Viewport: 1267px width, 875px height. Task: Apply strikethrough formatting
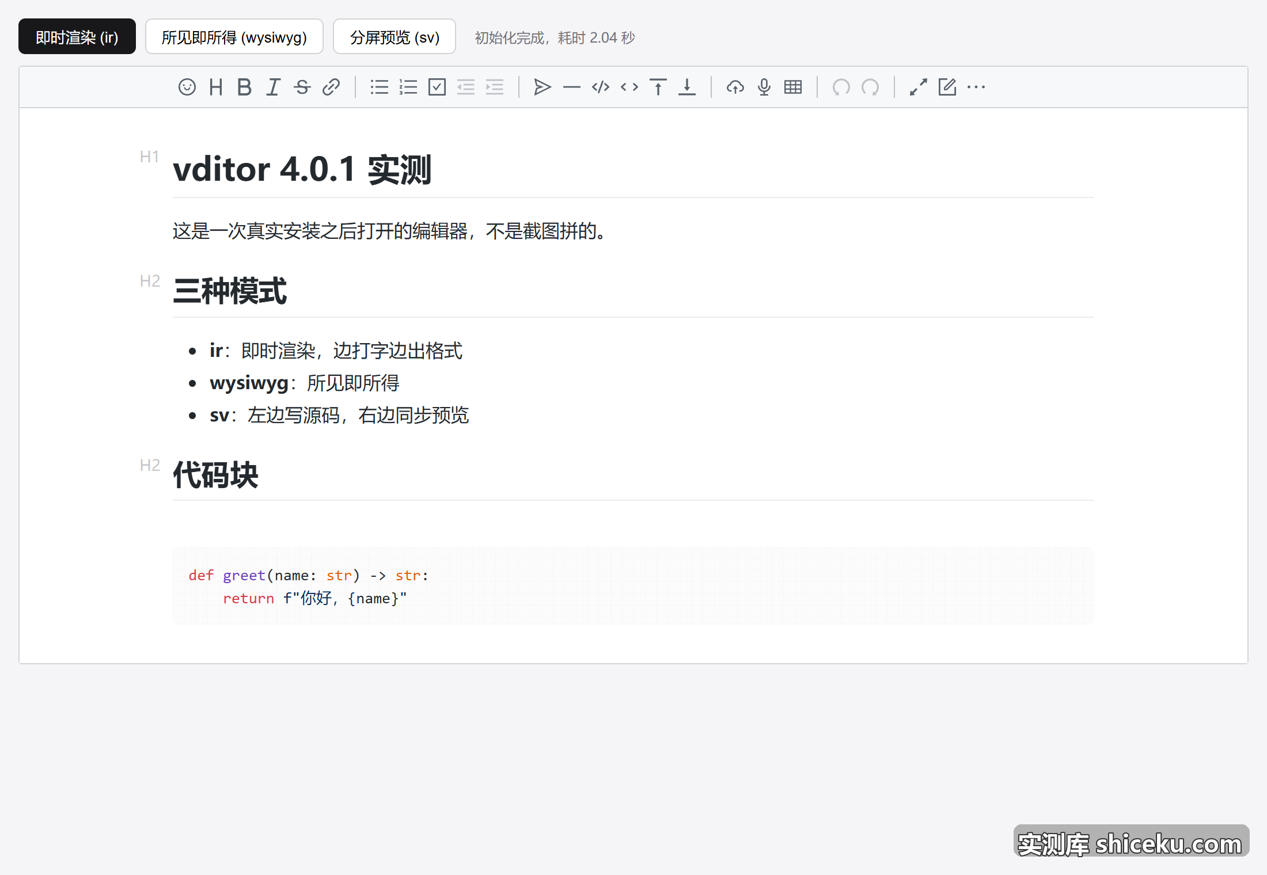point(302,87)
